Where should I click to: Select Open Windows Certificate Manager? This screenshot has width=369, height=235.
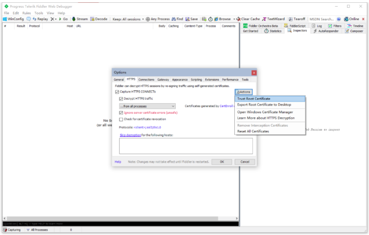click(270, 112)
